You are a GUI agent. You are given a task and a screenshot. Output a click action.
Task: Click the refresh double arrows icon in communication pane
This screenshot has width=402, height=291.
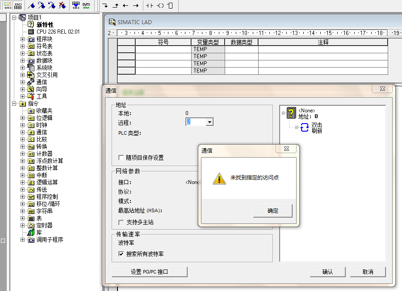304,128
